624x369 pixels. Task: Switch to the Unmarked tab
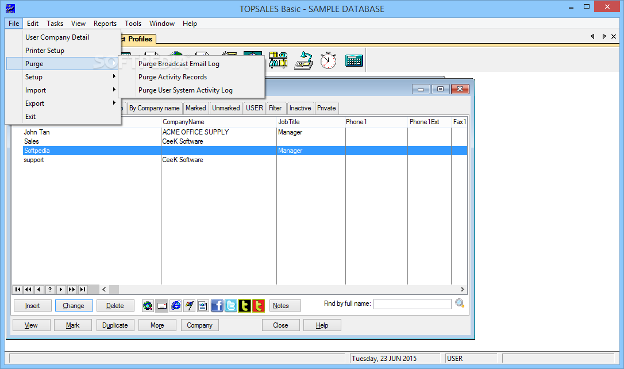click(x=226, y=108)
